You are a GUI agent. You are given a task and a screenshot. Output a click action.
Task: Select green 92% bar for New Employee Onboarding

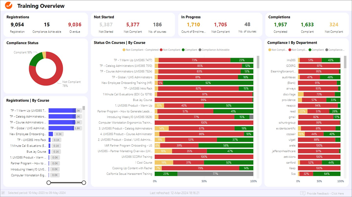208,83
